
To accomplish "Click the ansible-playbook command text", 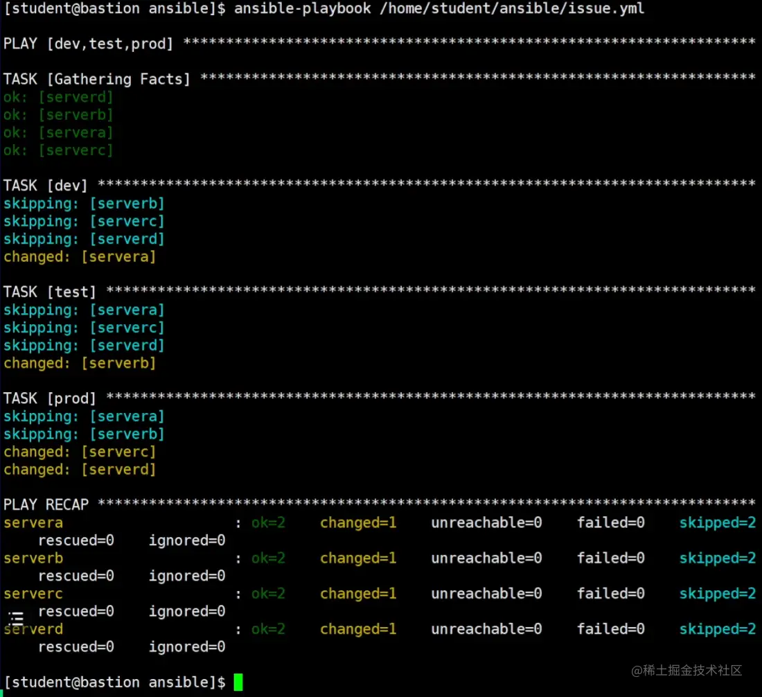I will coord(439,8).
